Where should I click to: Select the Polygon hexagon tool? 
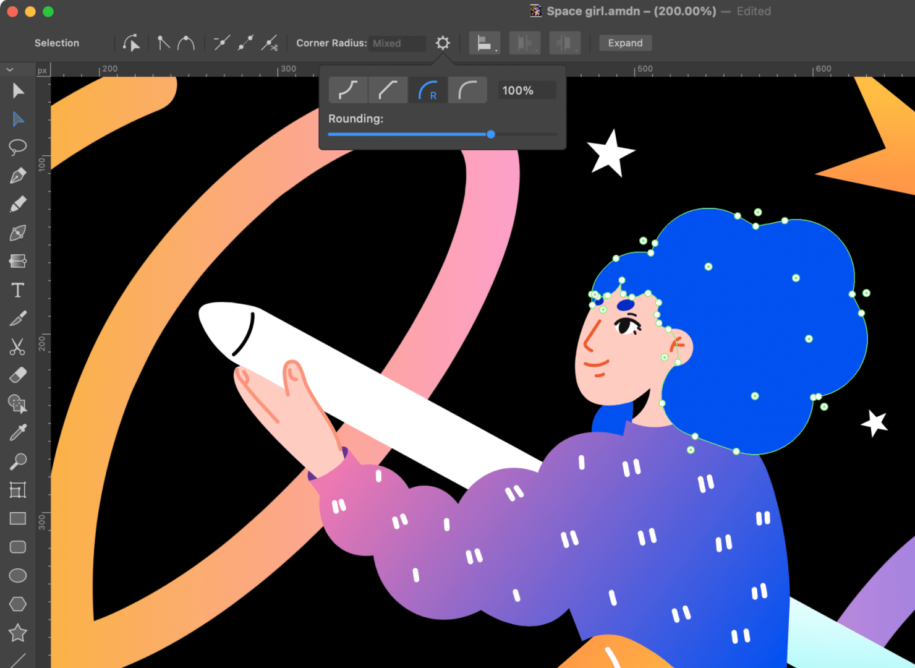[18, 604]
